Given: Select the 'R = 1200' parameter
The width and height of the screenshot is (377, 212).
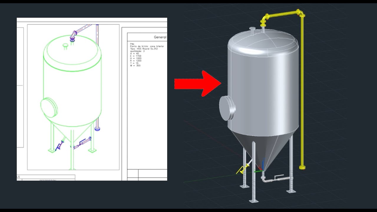Looking at the screenshot, I should [135, 61].
